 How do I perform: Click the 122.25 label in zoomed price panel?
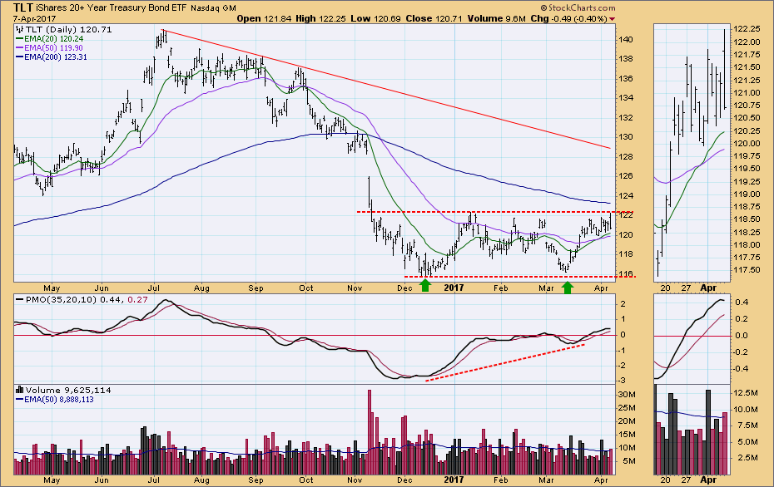747,29
